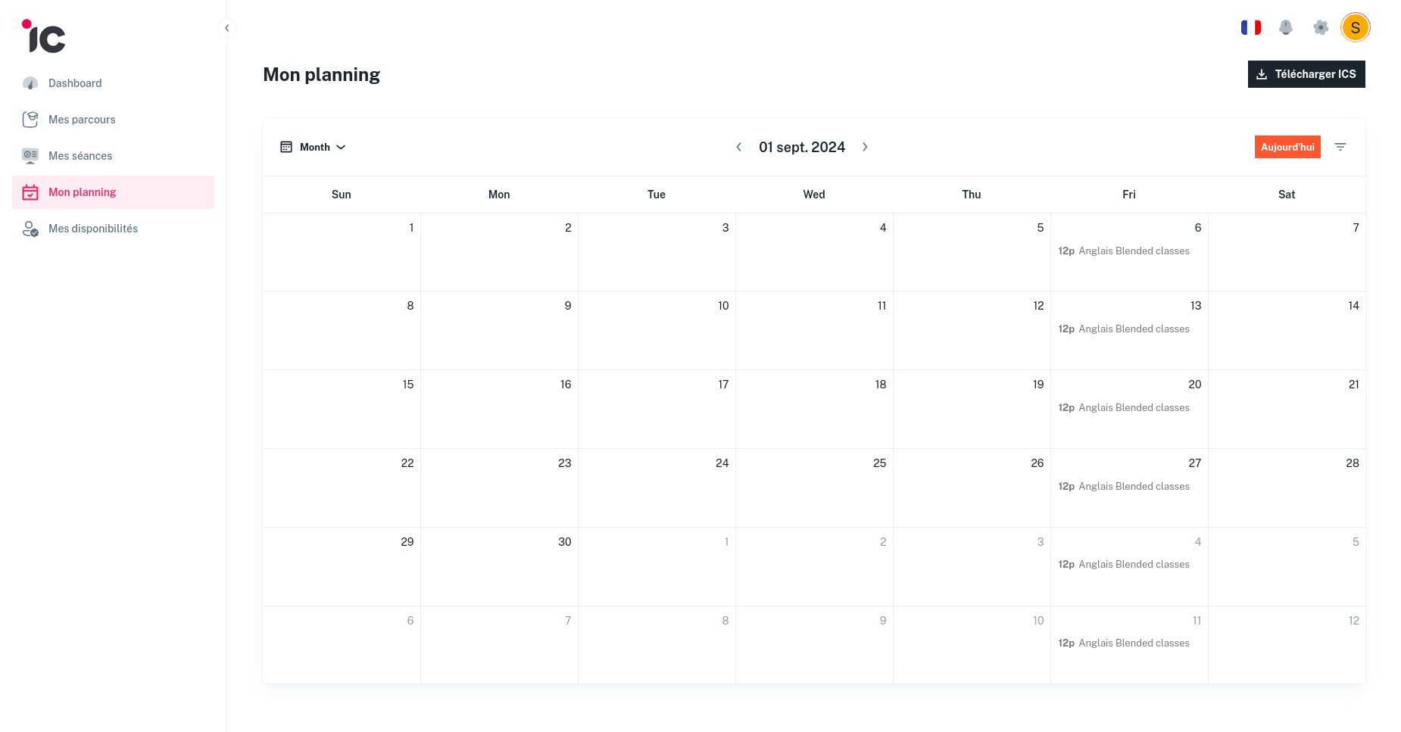The image size is (1401, 732).
Task: Download the calendar via Télécharger ICS
Action: pyautogui.click(x=1306, y=73)
